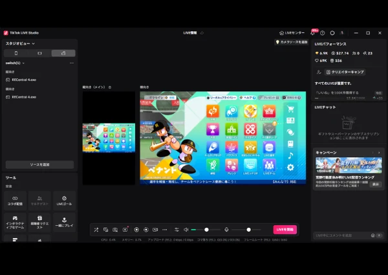388x275 pixels.
Task: Open the settings gear in title bar
Action: point(332,33)
